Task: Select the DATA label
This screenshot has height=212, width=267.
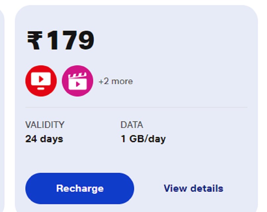Action: 132,125
